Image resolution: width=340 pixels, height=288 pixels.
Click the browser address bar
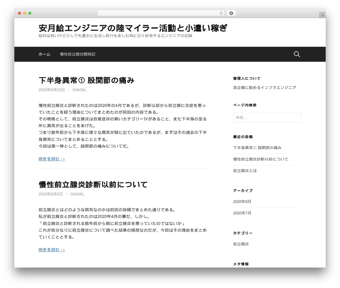[x=161, y=13]
